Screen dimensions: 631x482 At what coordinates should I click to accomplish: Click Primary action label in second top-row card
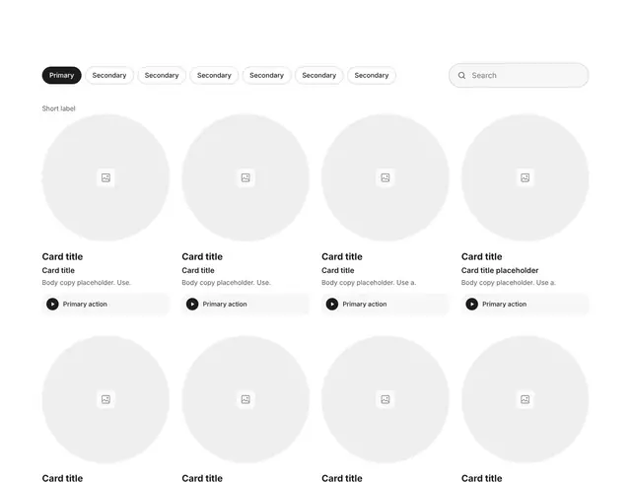pyautogui.click(x=225, y=305)
